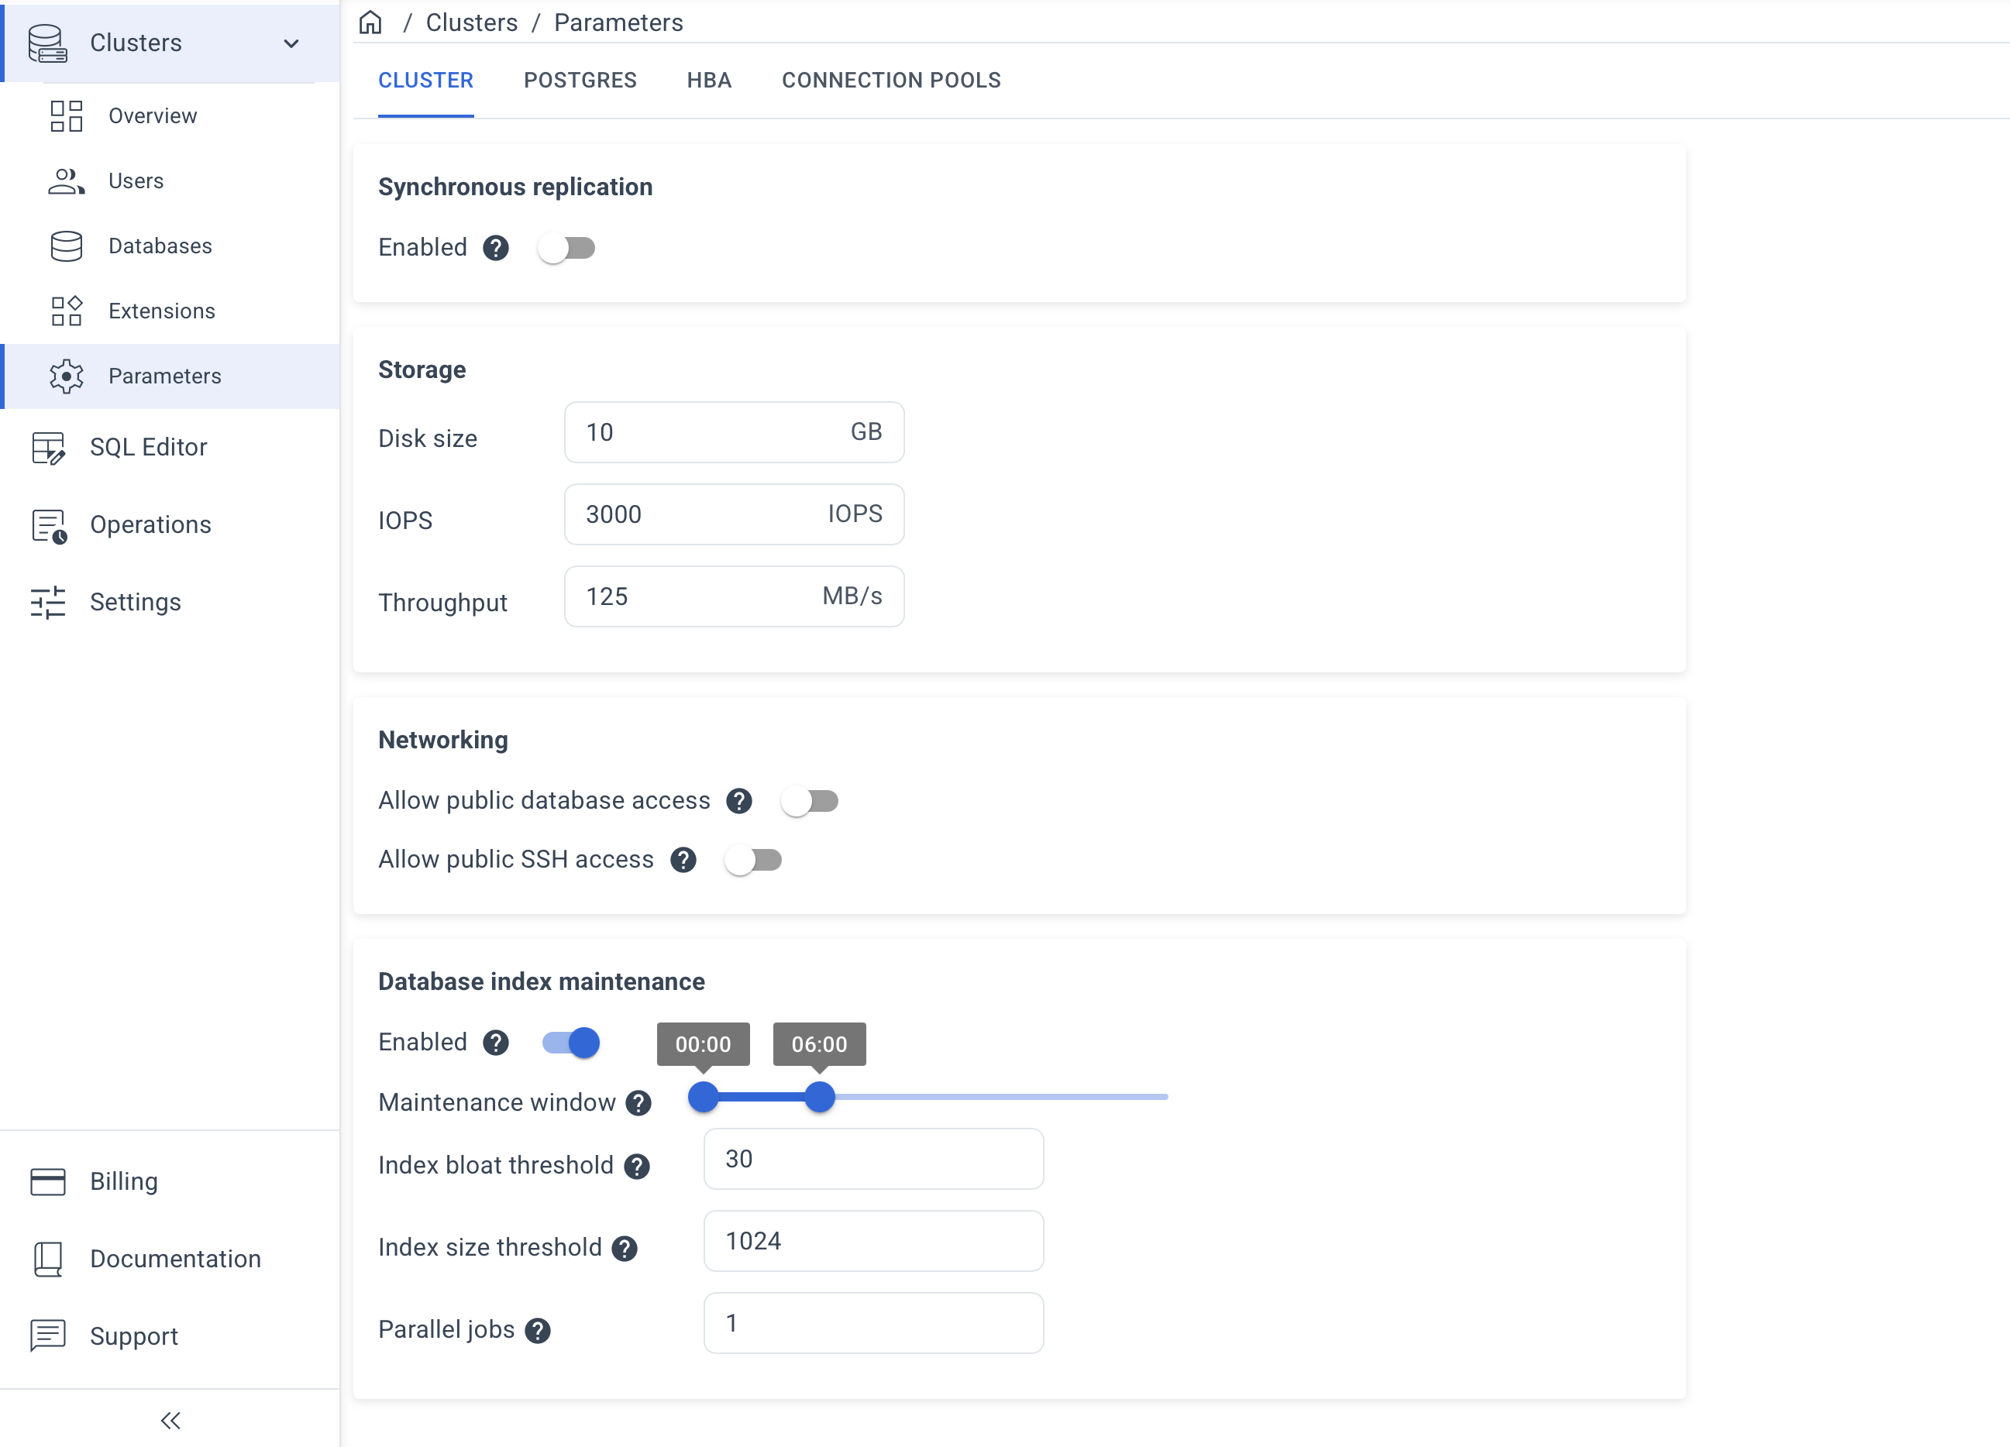Open Documentation link
The height and width of the screenshot is (1447, 2010).
click(170, 1259)
